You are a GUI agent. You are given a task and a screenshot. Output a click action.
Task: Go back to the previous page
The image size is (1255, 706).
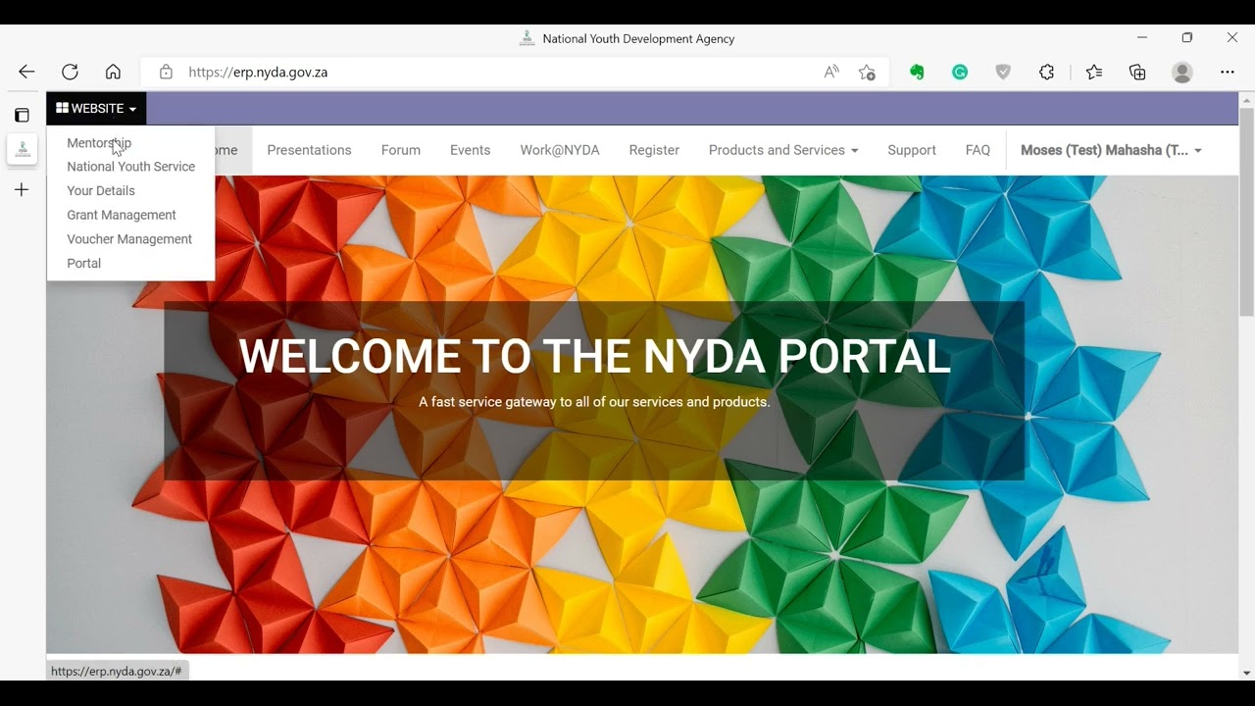(x=26, y=72)
